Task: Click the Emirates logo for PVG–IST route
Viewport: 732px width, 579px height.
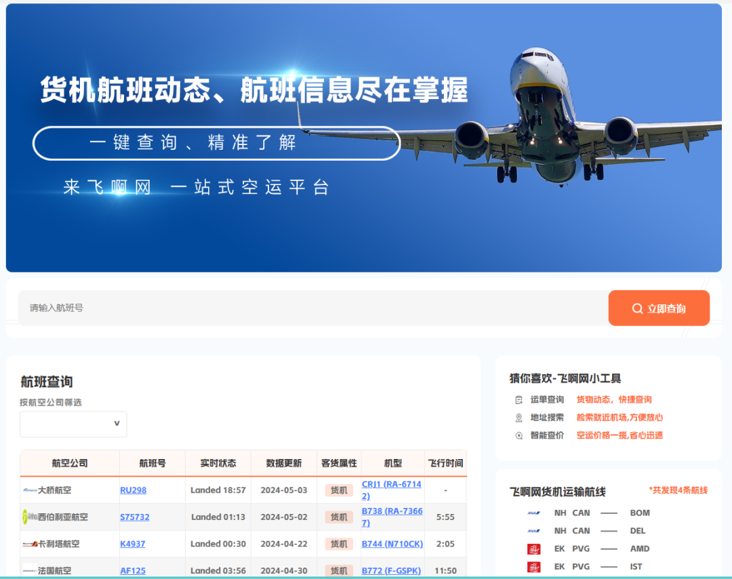Action: (x=533, y=567)
